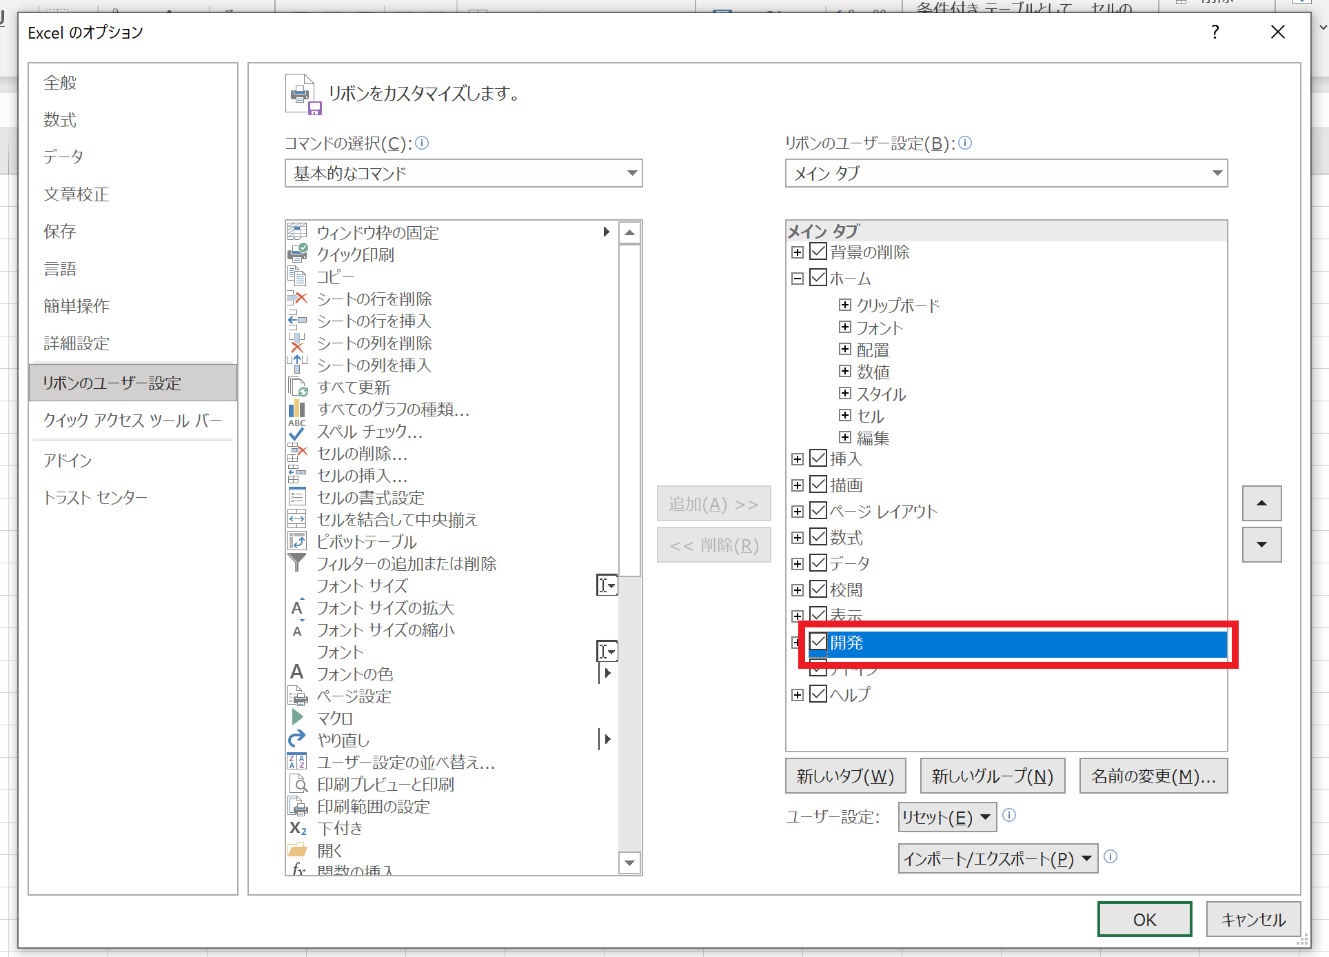Click the Insert Cells (セルの挿入) icon
1329x957 pixels.
[x=297, y=475]
